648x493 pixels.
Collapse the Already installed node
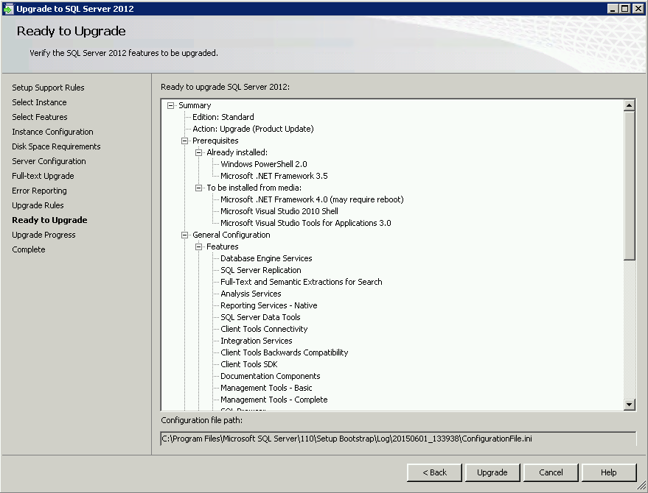coord(199,152)
